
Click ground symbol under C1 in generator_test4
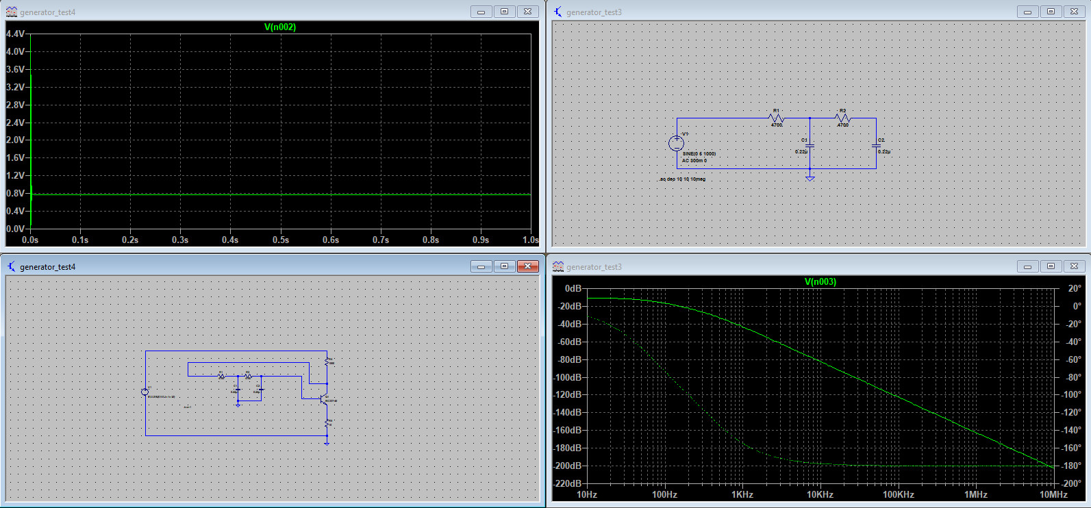tap(238, 406)
